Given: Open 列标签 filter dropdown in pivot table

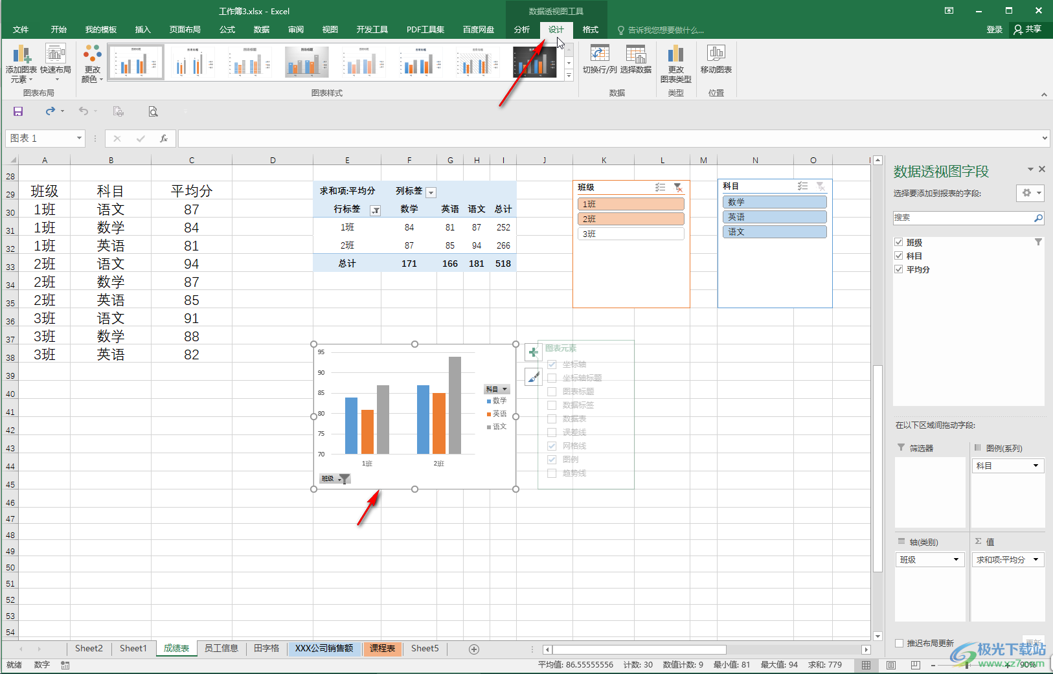Looking at the screenshot, I should [x=431, y=192].
